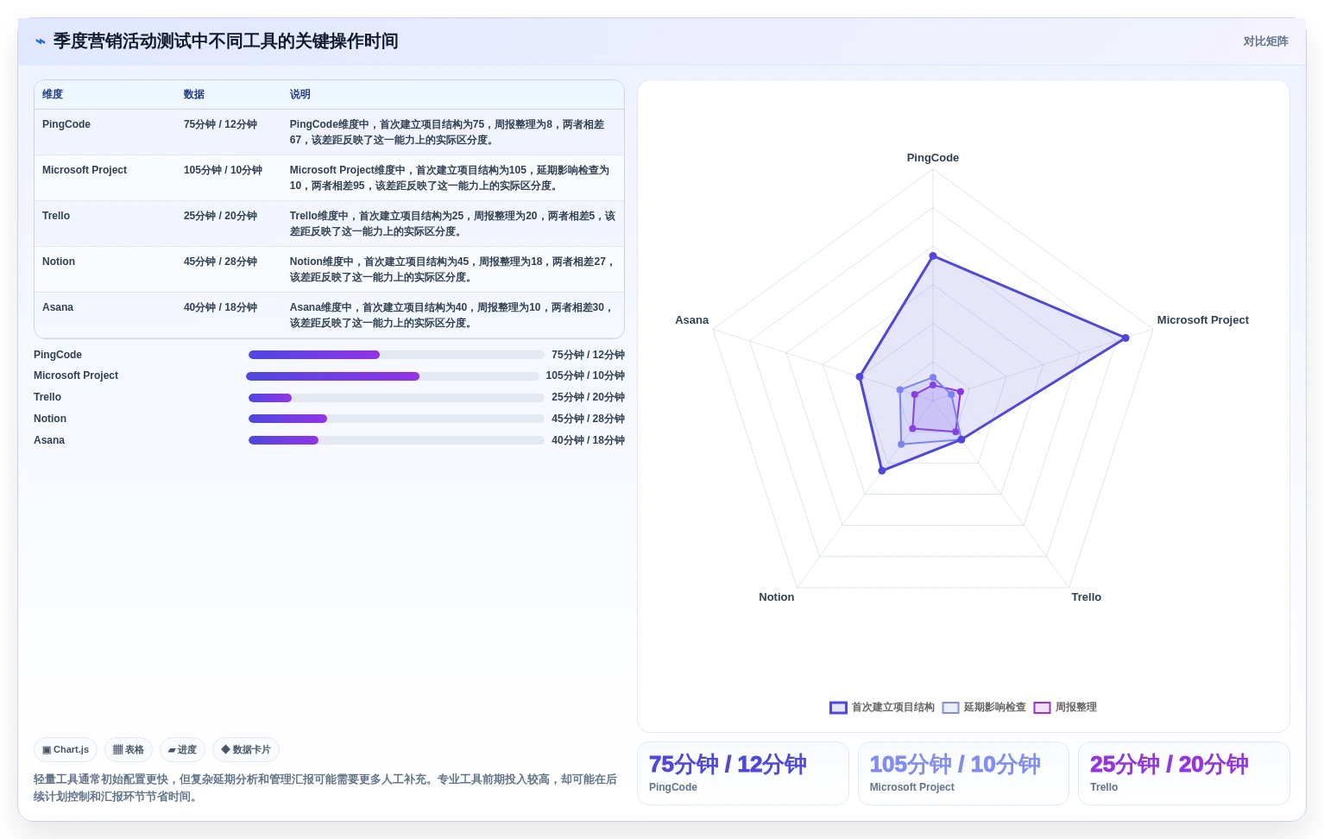This screenshot has width=1324, height=839.
Task: Open the Trello 25分钟 / 20分钟 data card
Action: pos(1184,773)
